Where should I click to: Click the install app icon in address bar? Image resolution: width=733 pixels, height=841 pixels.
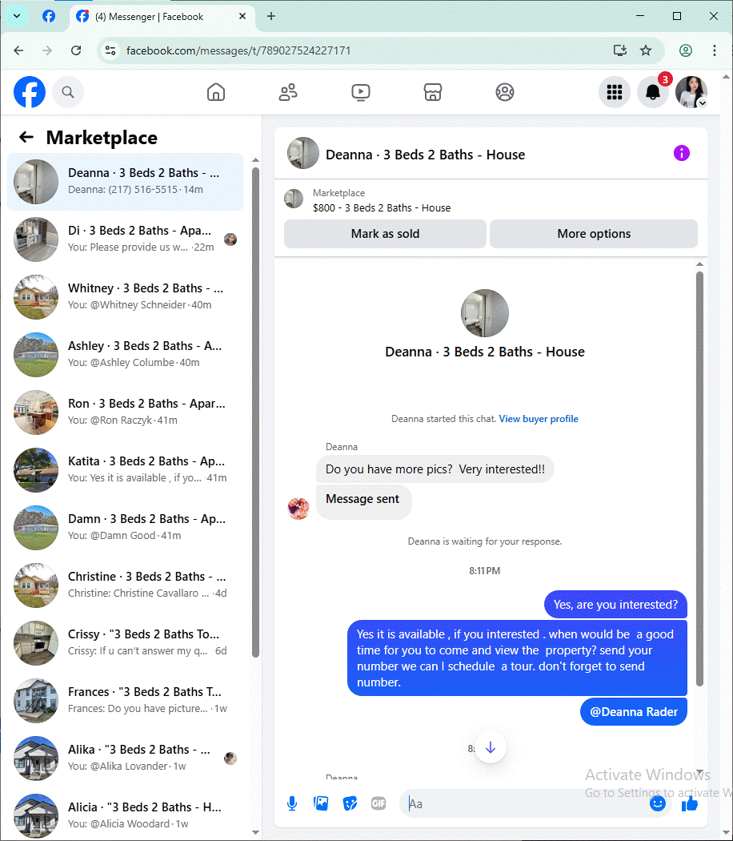tap(620, 50)
